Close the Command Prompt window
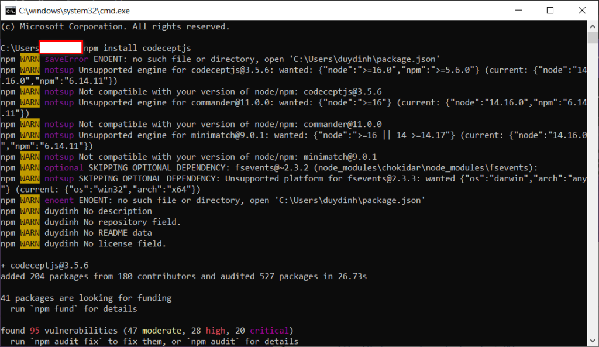The height and width of the screenshot is (347, 599). [583, 10]
